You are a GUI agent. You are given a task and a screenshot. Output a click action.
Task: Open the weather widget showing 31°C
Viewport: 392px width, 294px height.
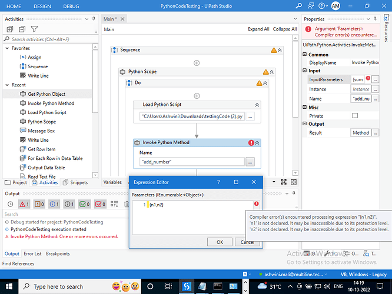tap(269, 286)
